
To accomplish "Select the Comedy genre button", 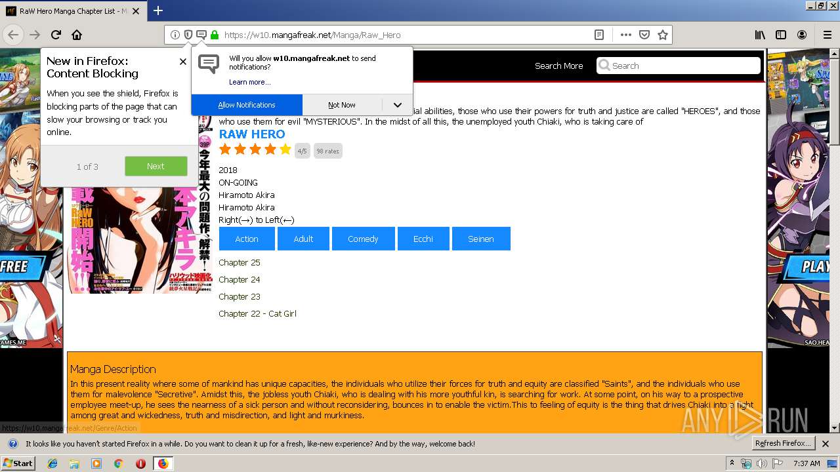I will tap(363, 239).
